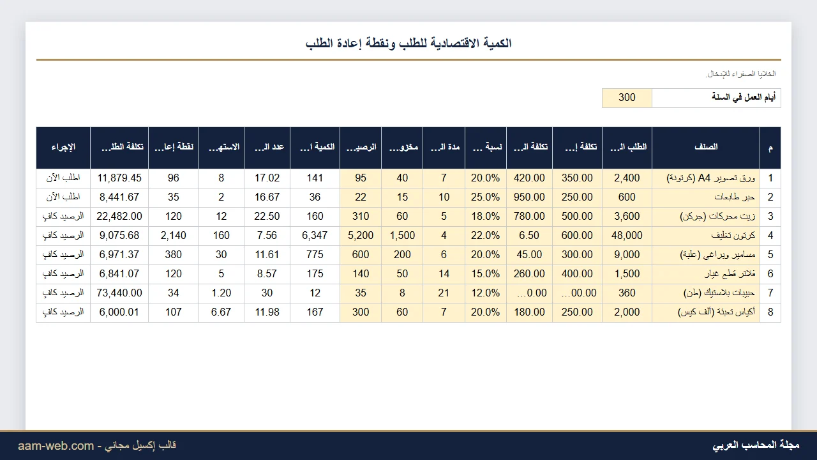Click the total cost value 11,879.45
The height and width of the screenshot is (460, 817).
pos(119,178)
